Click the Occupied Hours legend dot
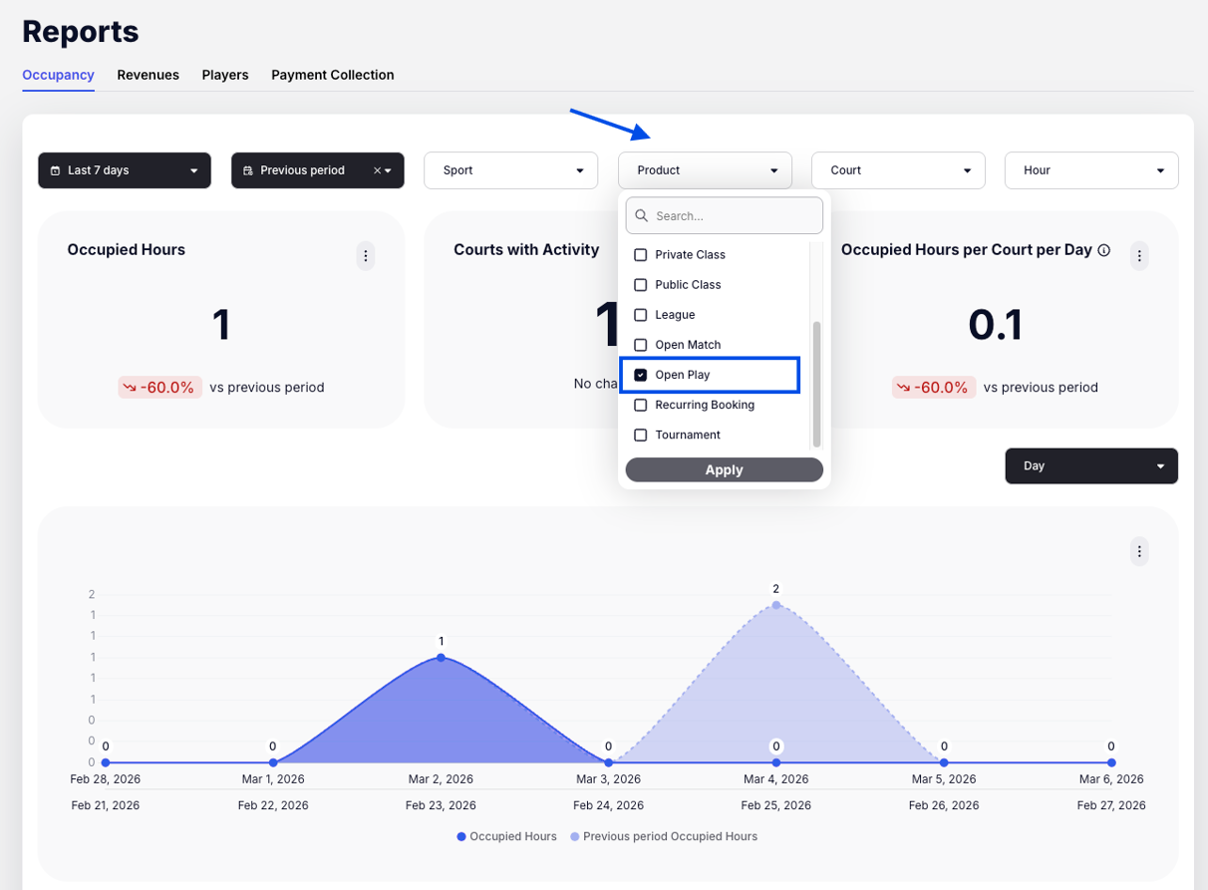 tap(461, 837)
